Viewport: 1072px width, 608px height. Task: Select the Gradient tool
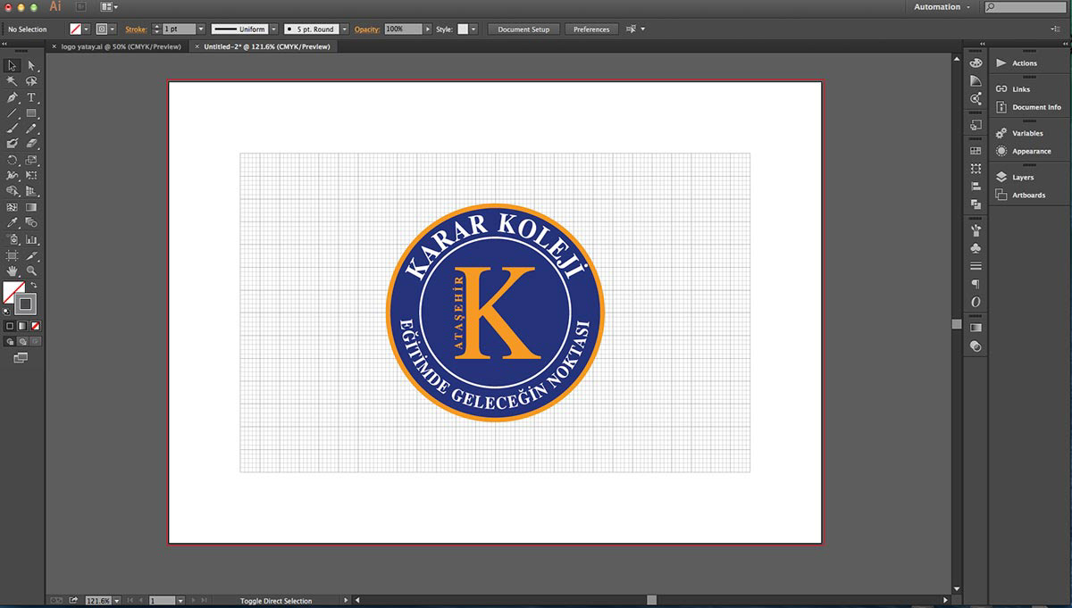pyautogui.click(x=31, y=207)
